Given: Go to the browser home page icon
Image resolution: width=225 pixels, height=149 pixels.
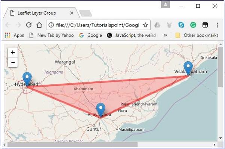Looking at the screenshot, I should [x=39, y=25].
